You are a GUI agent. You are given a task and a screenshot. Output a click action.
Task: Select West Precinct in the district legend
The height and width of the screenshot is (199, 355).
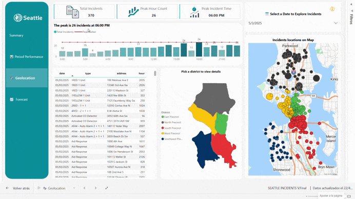[170, 133]
